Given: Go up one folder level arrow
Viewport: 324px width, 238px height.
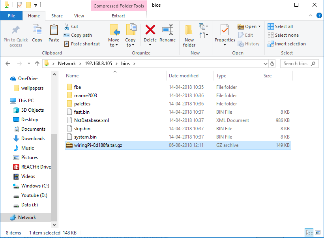Looking at the screenshot, I should pos(37,64).
